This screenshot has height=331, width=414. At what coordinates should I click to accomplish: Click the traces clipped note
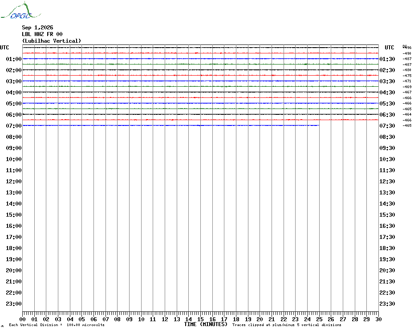tap(287, 325)
